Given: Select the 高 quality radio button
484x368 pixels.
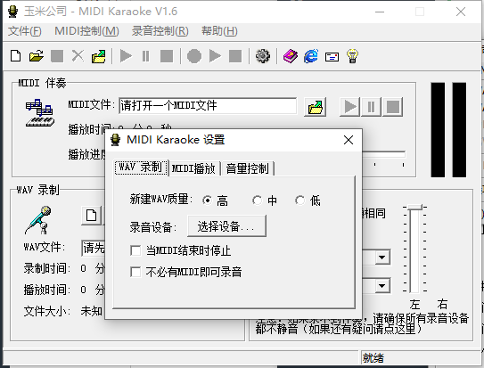Looking at the screenshot, I should [208, 200].
